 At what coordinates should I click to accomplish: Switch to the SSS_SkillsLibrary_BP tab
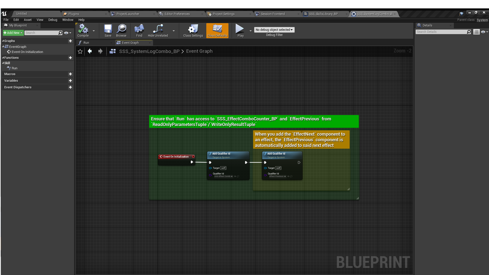point(323,14)
